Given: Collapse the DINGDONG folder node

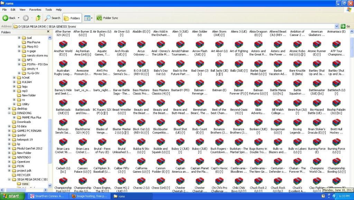Looking at the screenshot, I should (x=9, y=113).
